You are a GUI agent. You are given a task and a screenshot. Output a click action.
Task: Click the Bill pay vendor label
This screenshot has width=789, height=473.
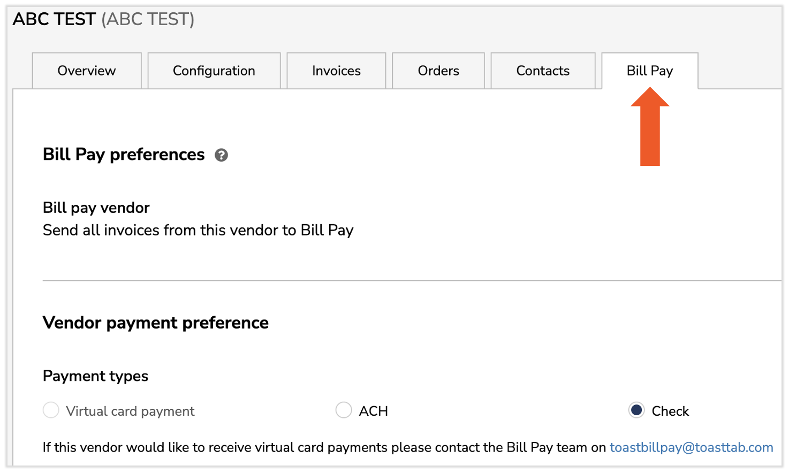pos(96,208)
